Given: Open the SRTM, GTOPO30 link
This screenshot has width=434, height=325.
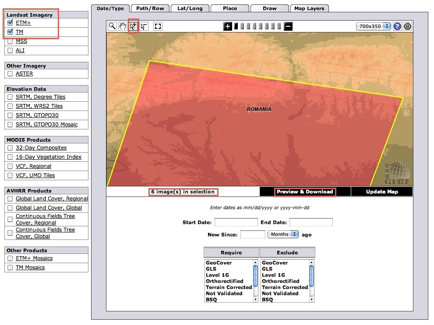Looking at the screenshot, I should click(37, 115).
